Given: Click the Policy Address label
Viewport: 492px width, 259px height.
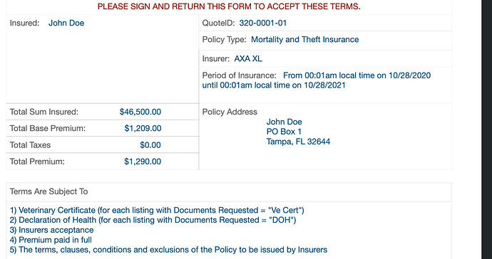Looking at the screenshot, I should click(230, 112).
